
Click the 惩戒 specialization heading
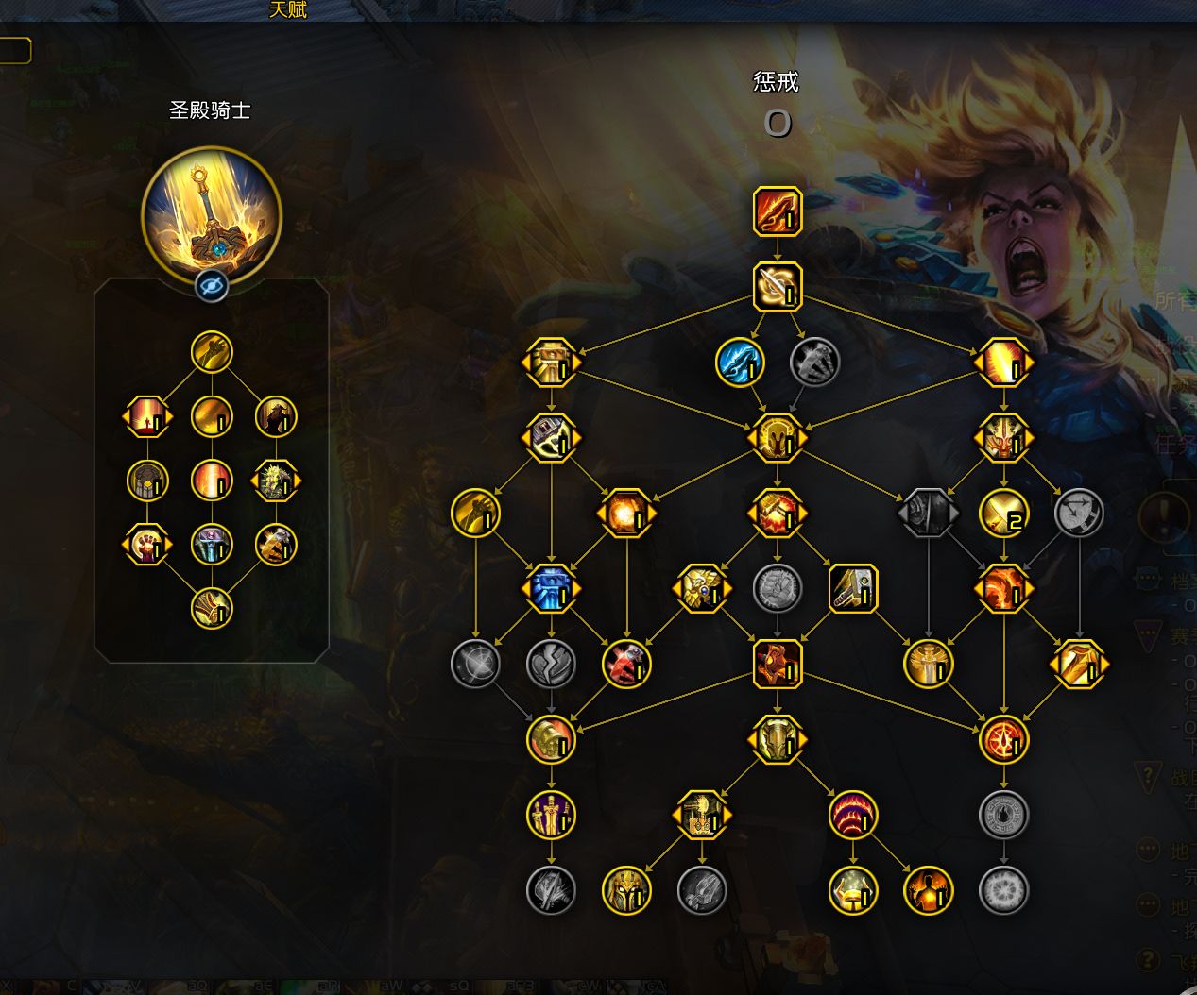(x=777, y=82)
